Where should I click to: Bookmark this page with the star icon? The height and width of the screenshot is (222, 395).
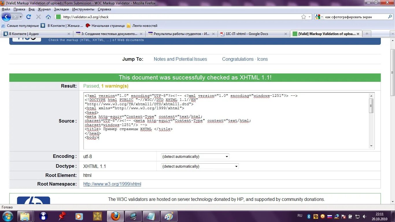(x=304, y=17)
